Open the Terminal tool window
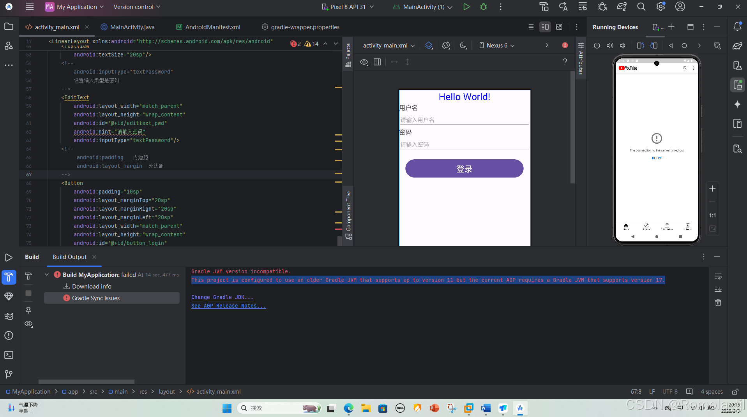This screenshot has width=747, height=417. tap(9, 355)
